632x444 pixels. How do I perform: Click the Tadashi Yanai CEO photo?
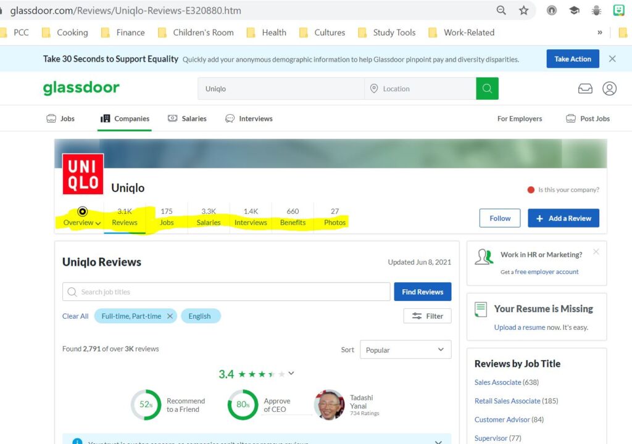pyautogui.click(x=330, y=405)
